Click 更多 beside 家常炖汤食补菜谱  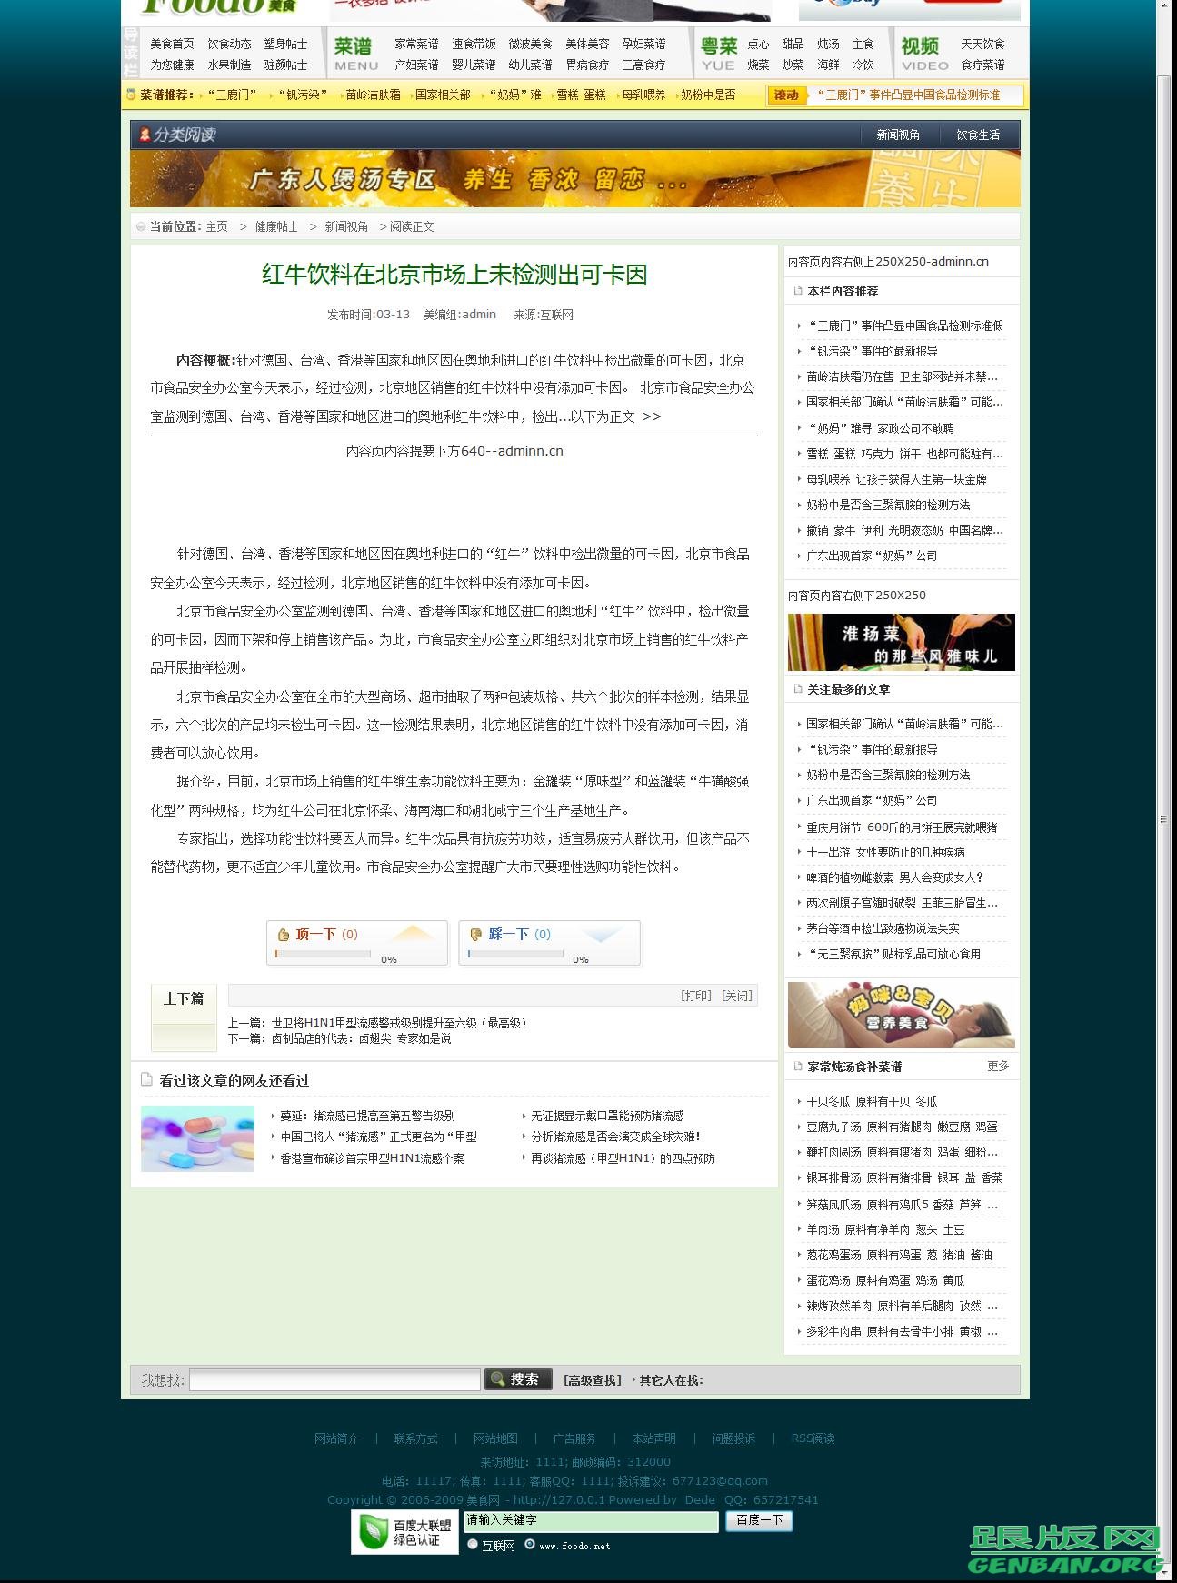(x=998, y=1066)
